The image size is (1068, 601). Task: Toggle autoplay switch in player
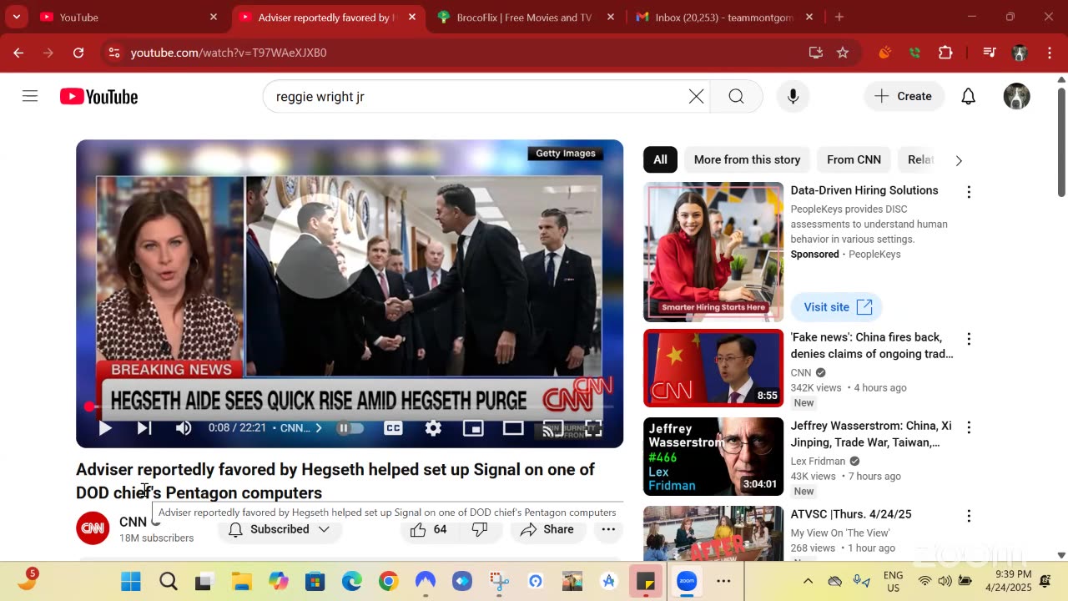350,428
